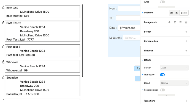The image size is (190, 104).
Task: Click the pencil edit icon beside Post Test 2
Action: pyautogui.click(x=3, y=23)
